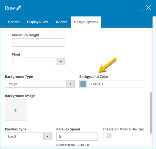Click the dialog vertical scrollbar handle
Image resolution: width=156 pixels, height=149 pixels.
(151, 113)
